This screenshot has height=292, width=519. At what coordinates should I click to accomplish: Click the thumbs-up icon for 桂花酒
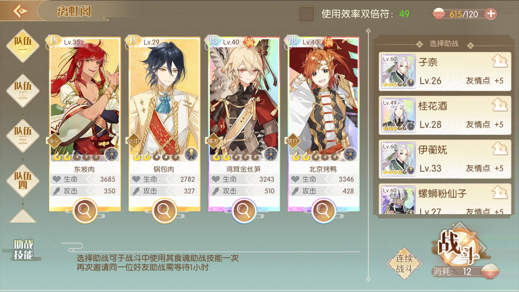(x=500, y=105)
